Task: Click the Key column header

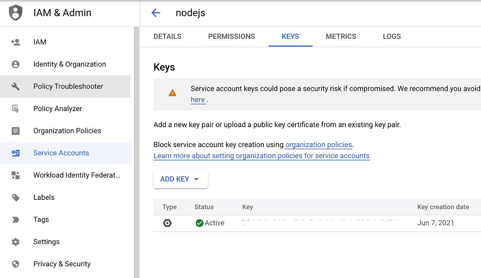Action: point(247,207)
